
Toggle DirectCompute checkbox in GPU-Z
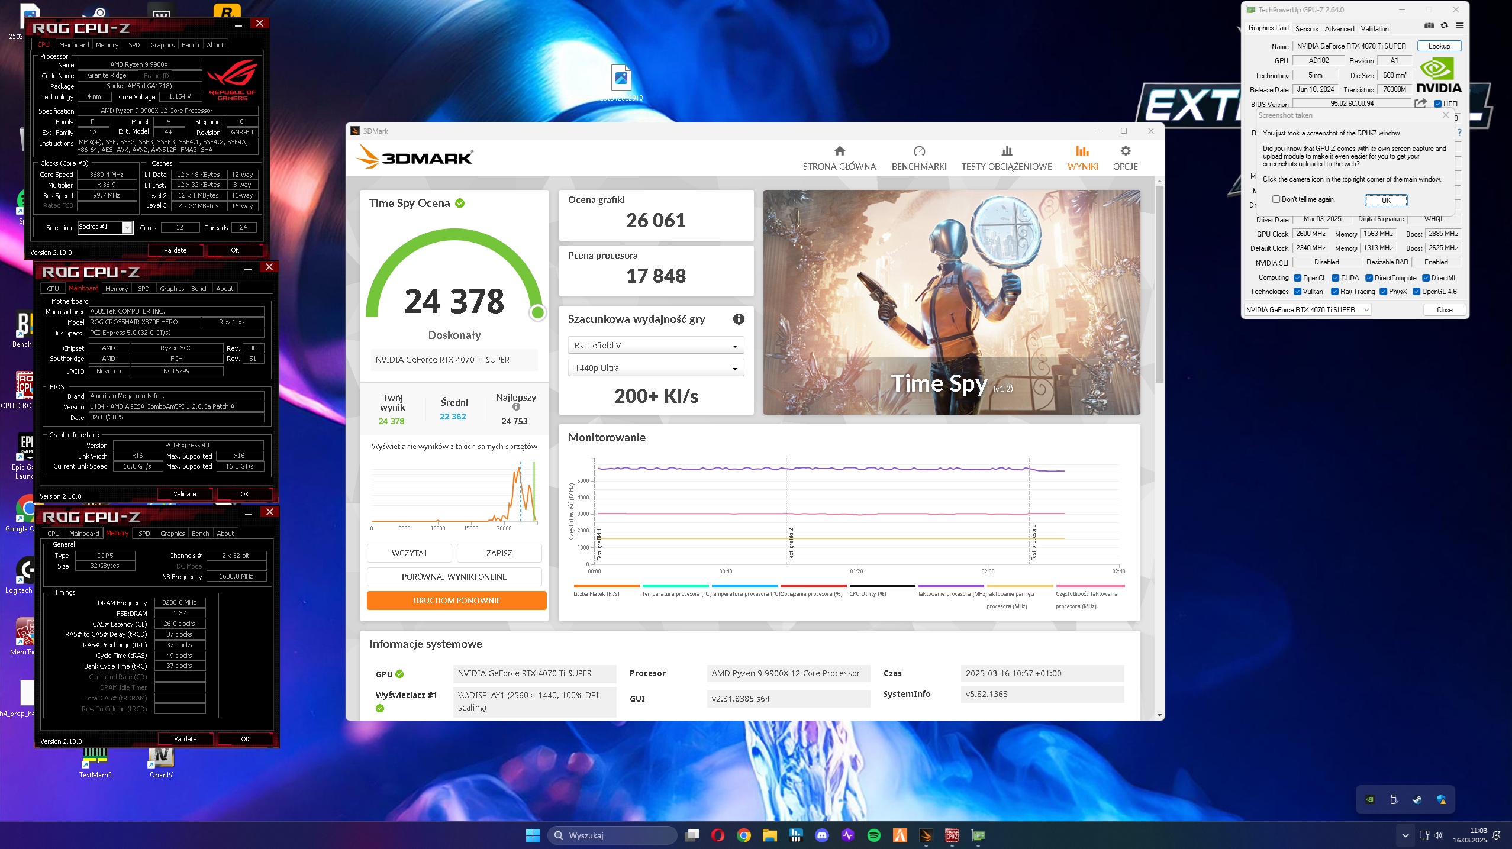pos(1369,278)
